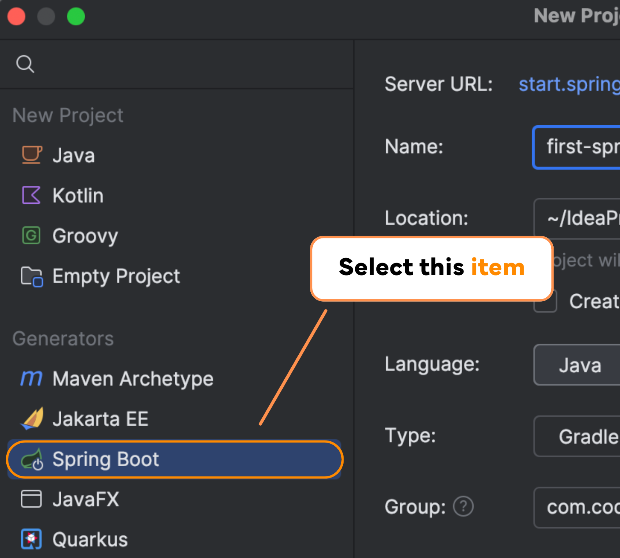Toggle the Create checkbox under Location

(x=545, y=301)
